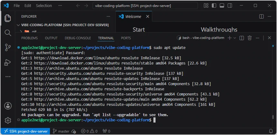Open errors and warnings count in status bar
The width and height of the screenshot is (277, 135).
[89, 131]
